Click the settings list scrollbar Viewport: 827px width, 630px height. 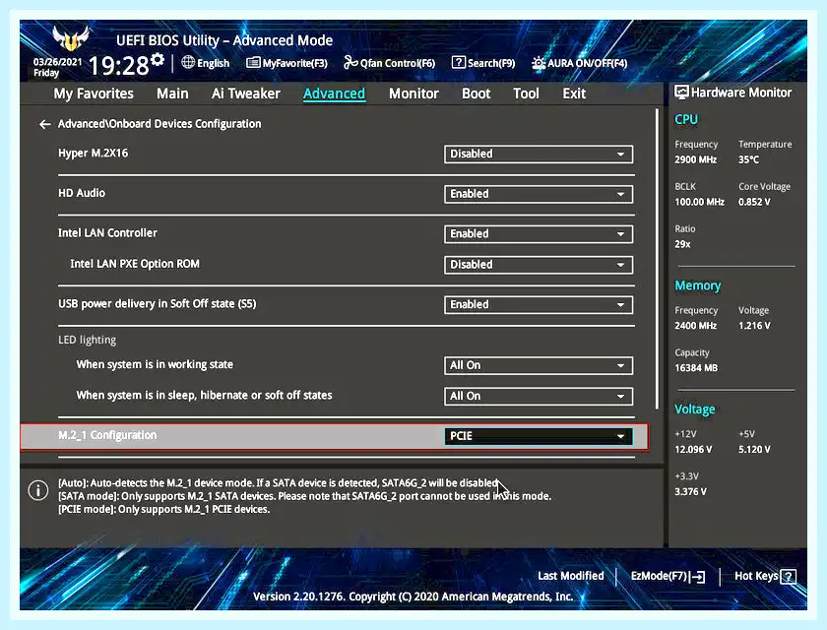pyautogui.click(x=657, y=258)
